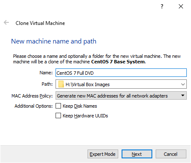191x163 pixels.
Task: Click the yellow folder icon in Path field
Action: 61,84
